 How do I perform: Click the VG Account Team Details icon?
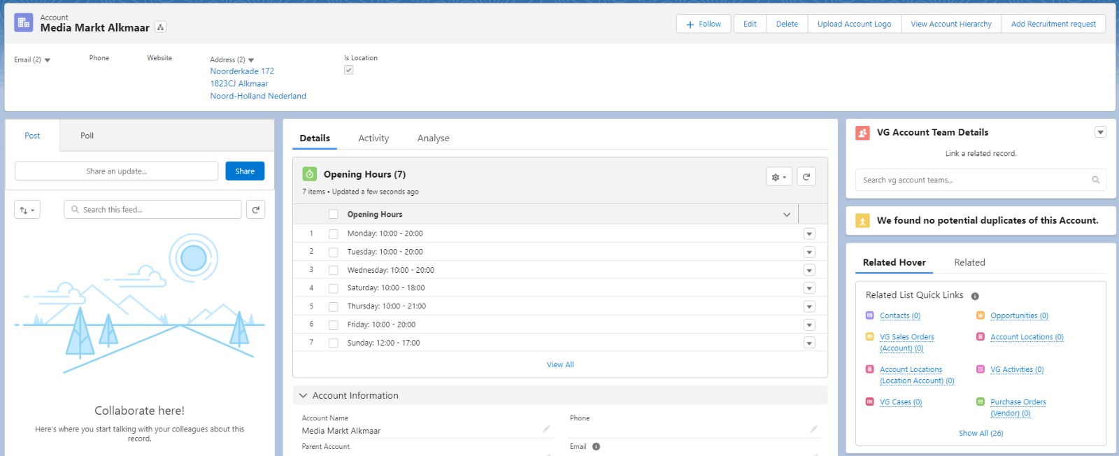(863, 132)
